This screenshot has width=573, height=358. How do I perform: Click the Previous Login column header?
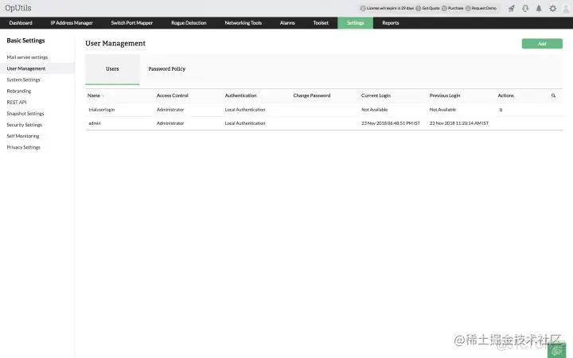click(x=445, y=95)
